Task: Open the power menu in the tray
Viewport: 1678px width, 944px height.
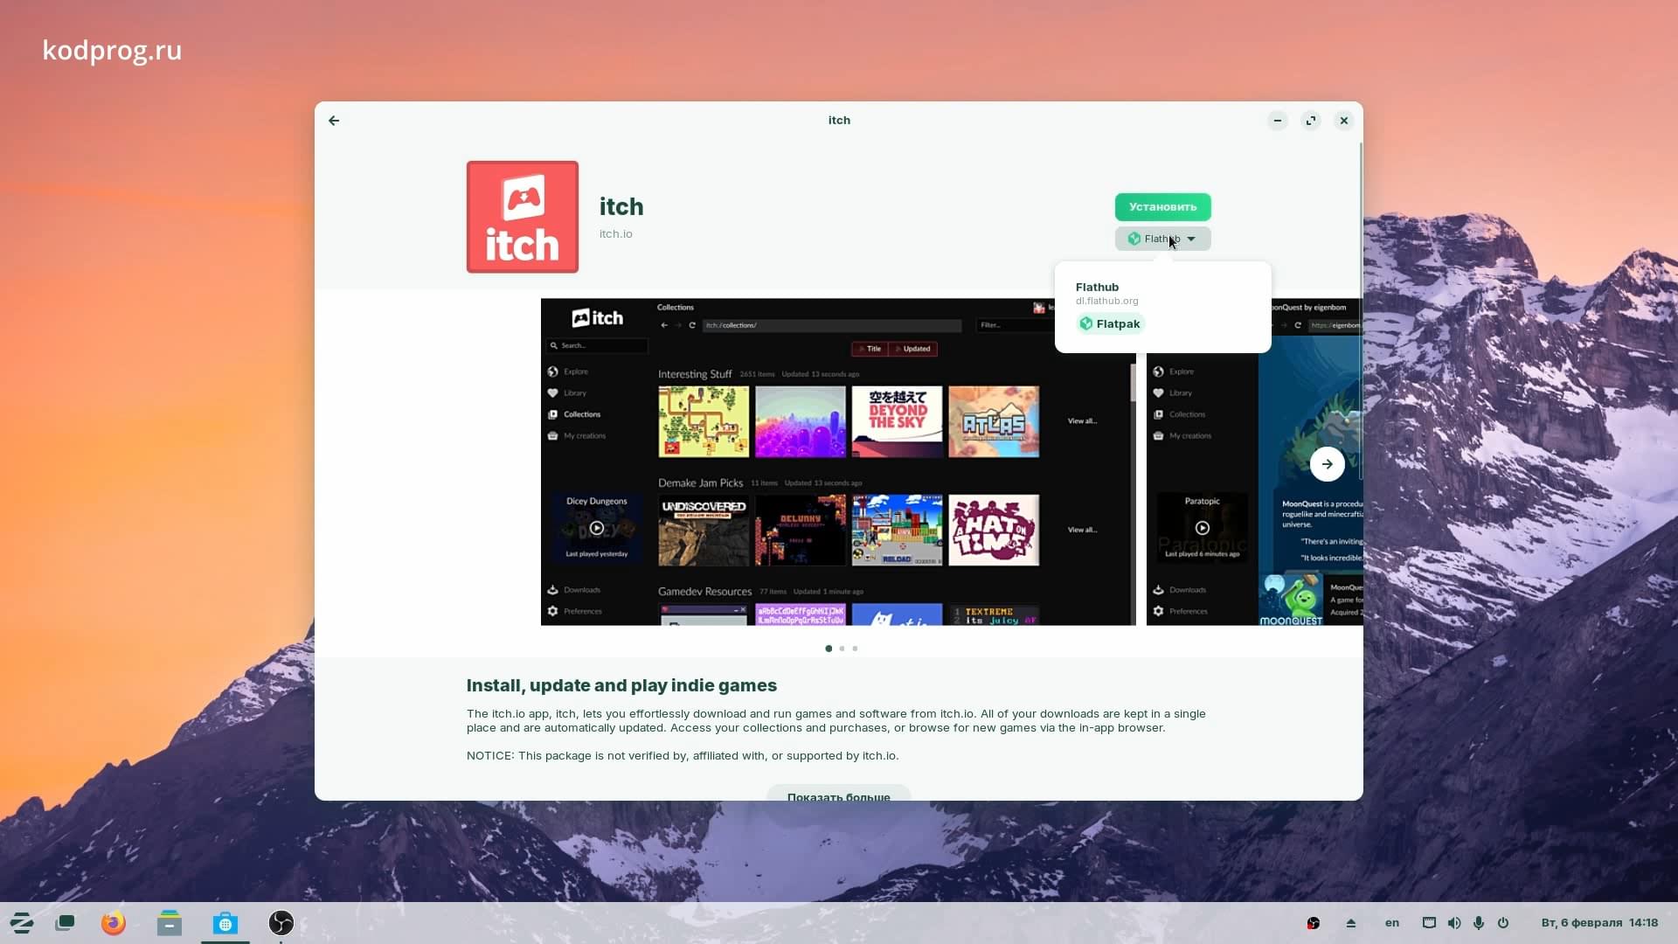Action: pos(1503,923)
